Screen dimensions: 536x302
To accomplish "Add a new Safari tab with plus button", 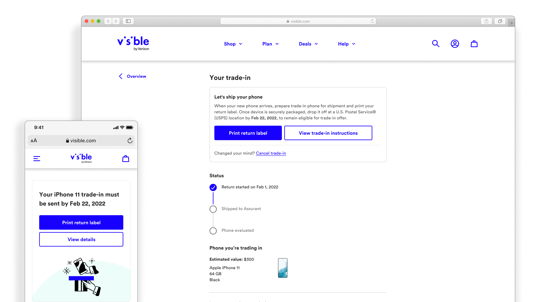I will click(x=512, y=23).
